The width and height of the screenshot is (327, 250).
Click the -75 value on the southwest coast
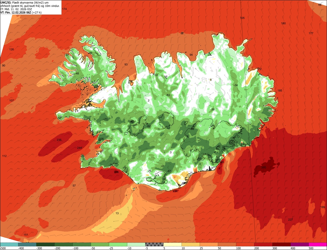point(111,165)
